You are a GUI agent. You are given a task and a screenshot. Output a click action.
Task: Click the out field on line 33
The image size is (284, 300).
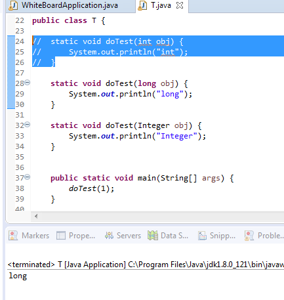pos(108,136)
